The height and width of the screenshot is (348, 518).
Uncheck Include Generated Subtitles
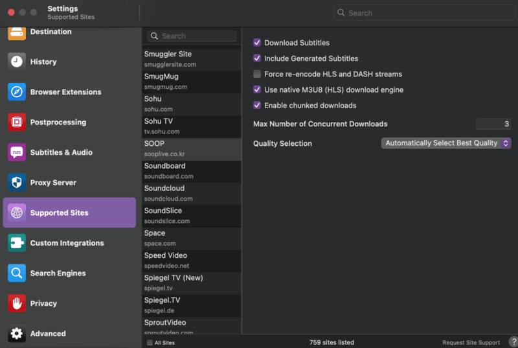(x=256, y=58)
